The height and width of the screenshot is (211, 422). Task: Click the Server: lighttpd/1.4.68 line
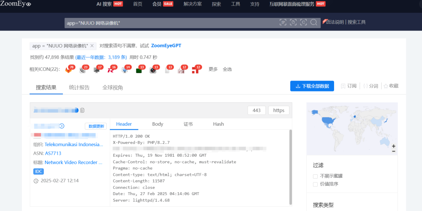click(x=141, y=200)
